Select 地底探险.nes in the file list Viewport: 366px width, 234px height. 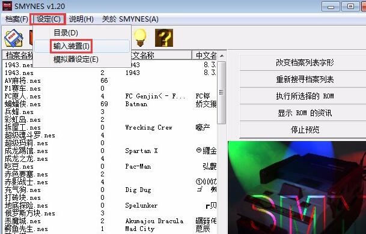coord(26,206)
